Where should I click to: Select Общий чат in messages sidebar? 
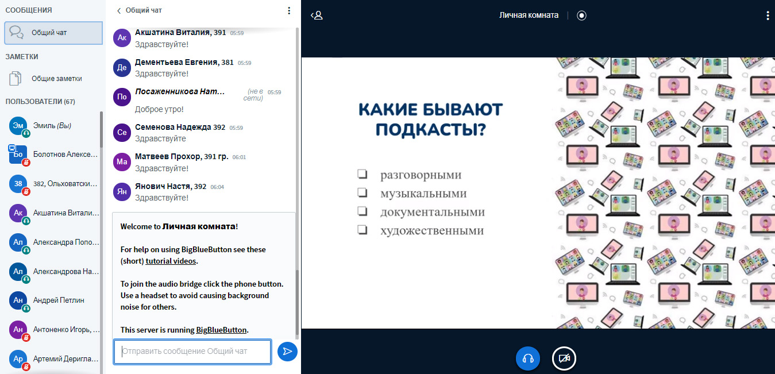click(53, 33)
